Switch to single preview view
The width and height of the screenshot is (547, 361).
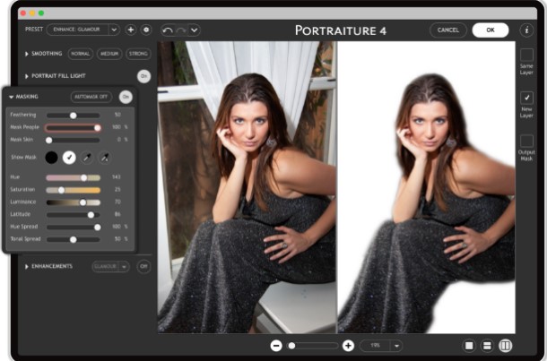tap(469, 346)
